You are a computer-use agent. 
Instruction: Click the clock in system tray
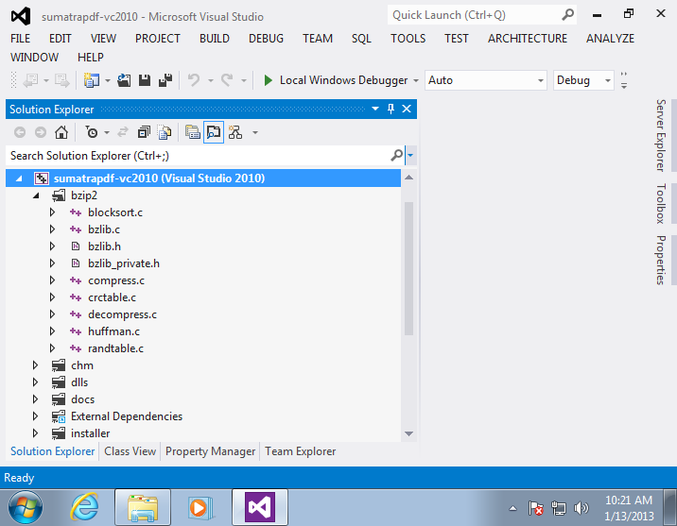tap(629, 508)
